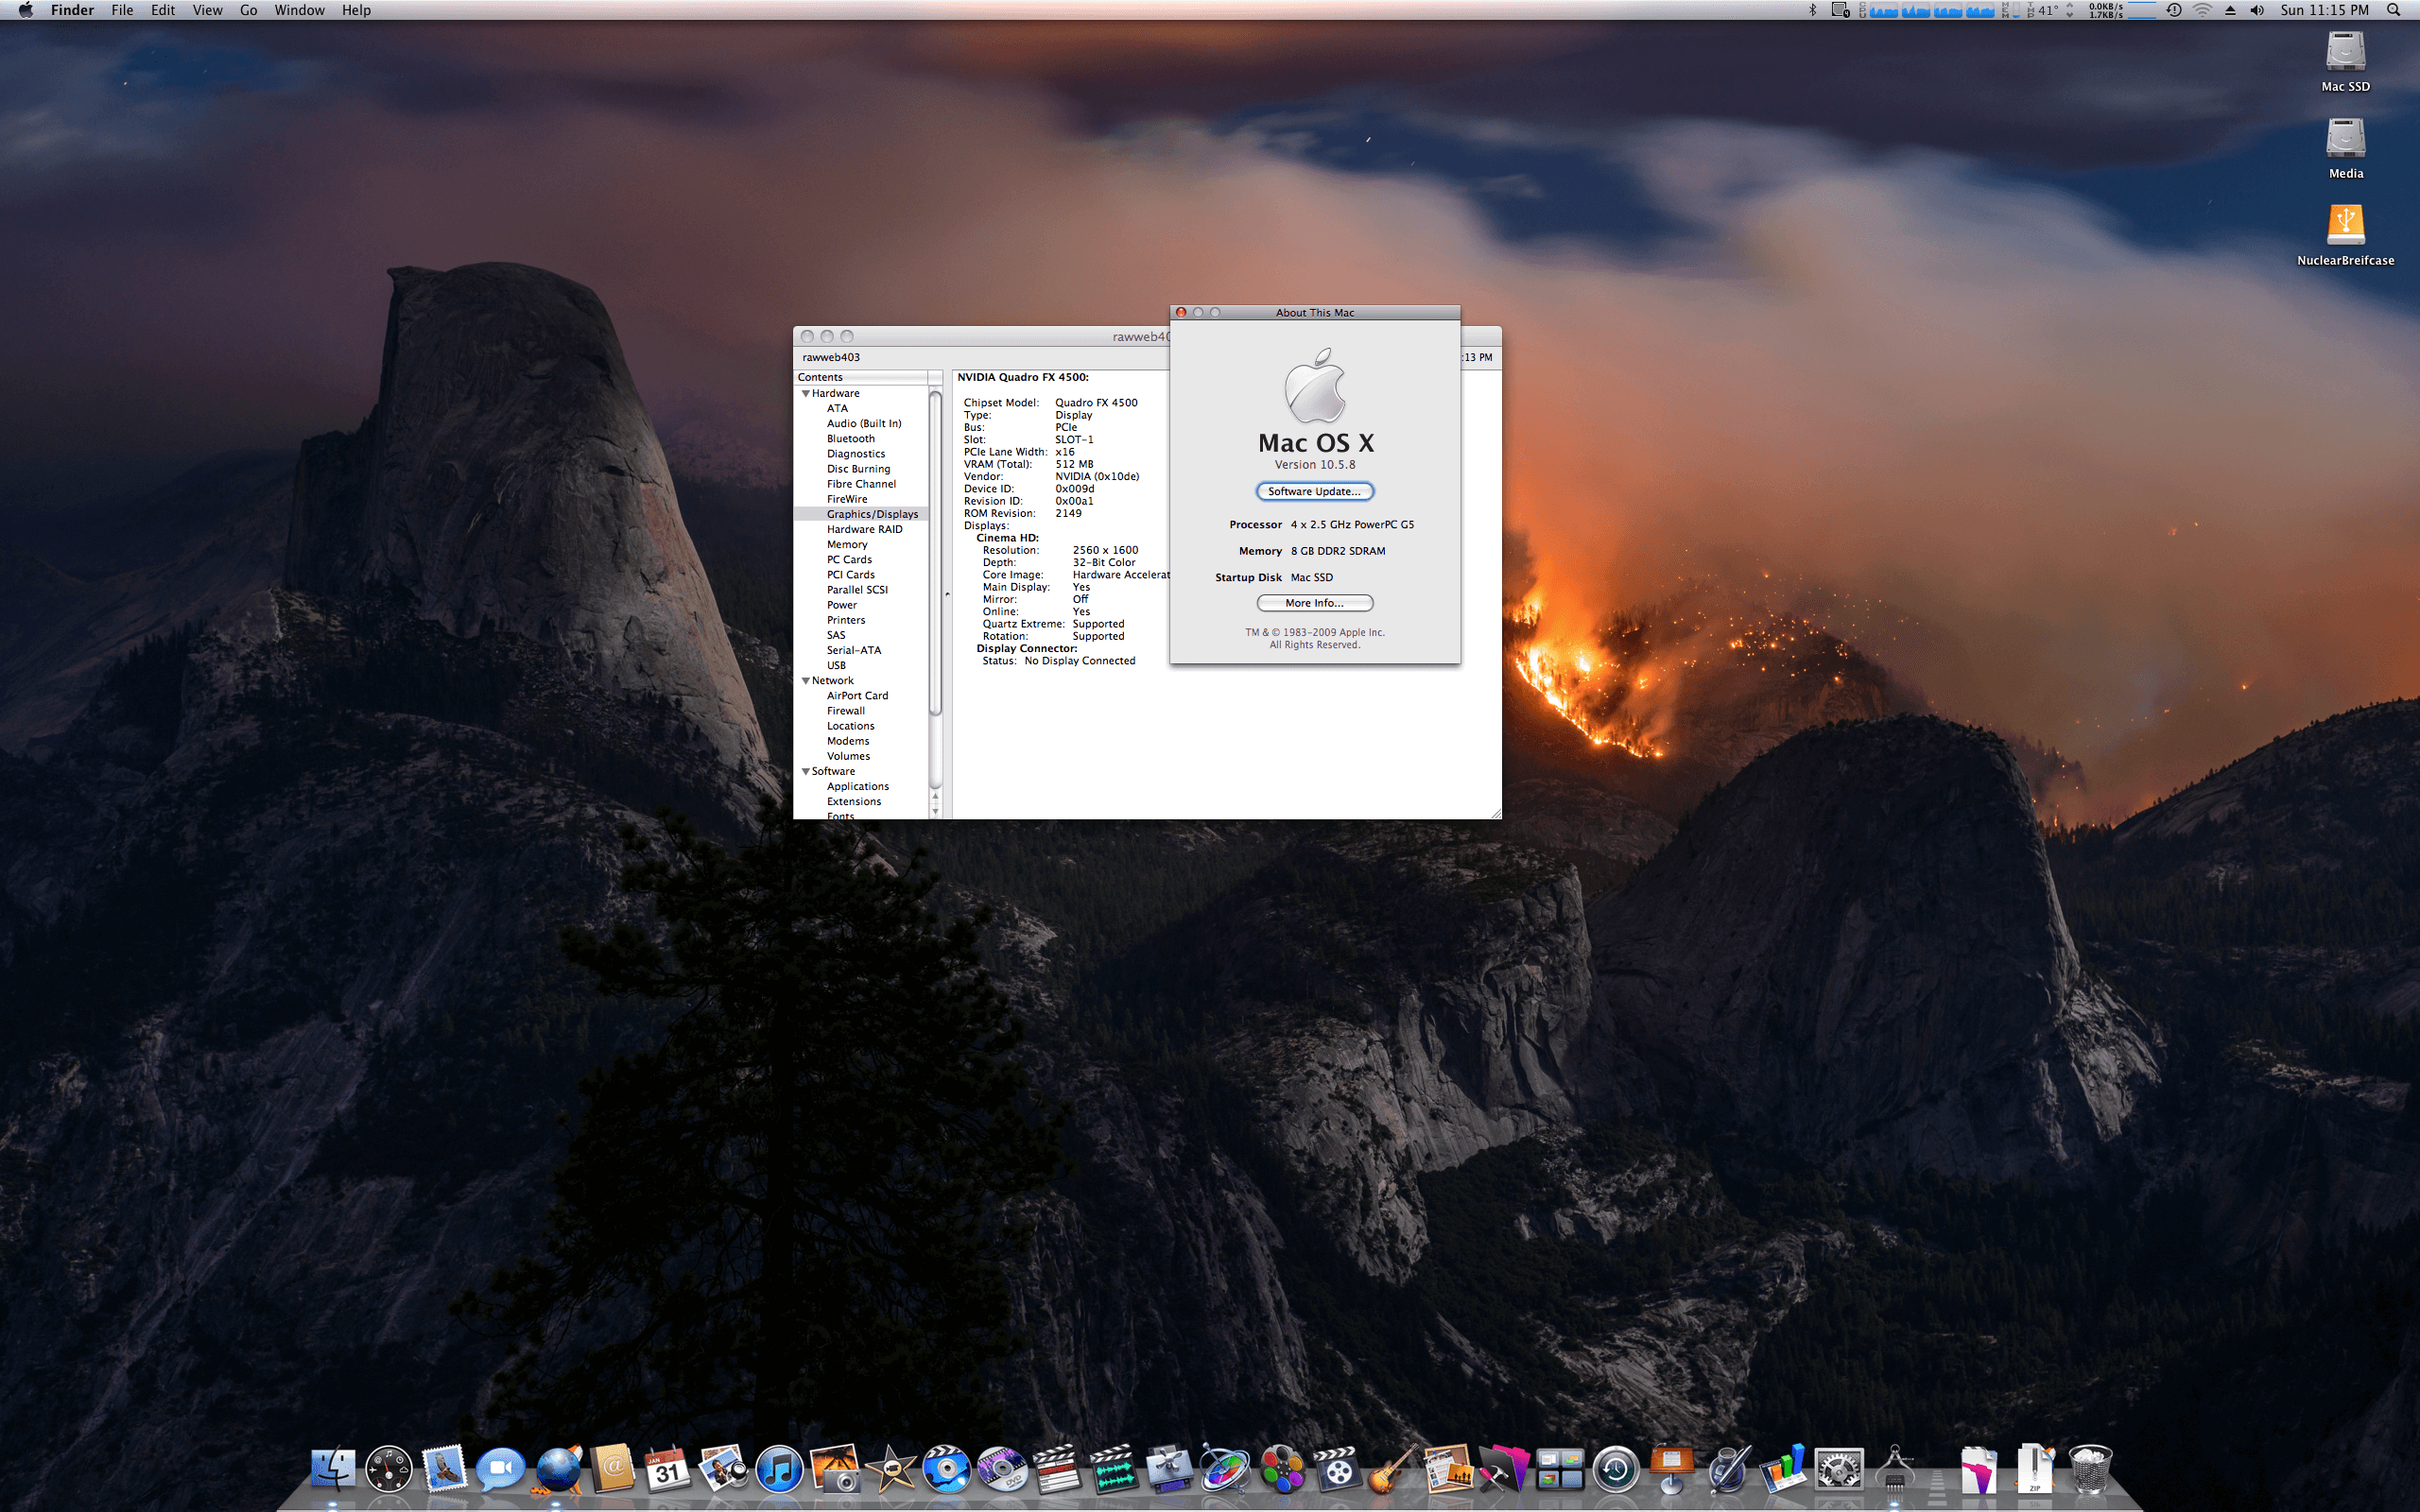Select Memory in the Hardware list
The height and width of the screenshot is (1512, 2420).
click(x=847, y=544)
